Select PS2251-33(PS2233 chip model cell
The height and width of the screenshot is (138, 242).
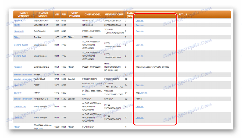tap(91, 31)
